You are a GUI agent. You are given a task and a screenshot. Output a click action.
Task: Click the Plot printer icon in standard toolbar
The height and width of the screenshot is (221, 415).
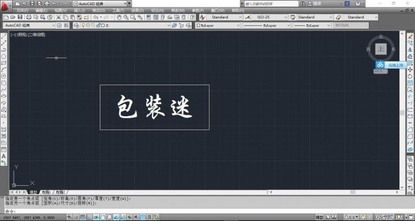click(29, 17)
